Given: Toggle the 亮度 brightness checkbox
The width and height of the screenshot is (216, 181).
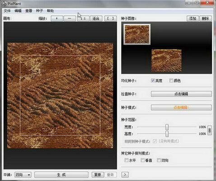Looking at the screenshot, I should [x=153, y=81].
